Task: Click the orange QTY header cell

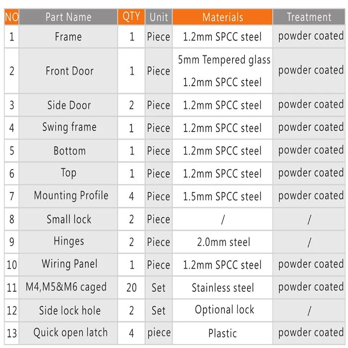Action: point(131,17)
